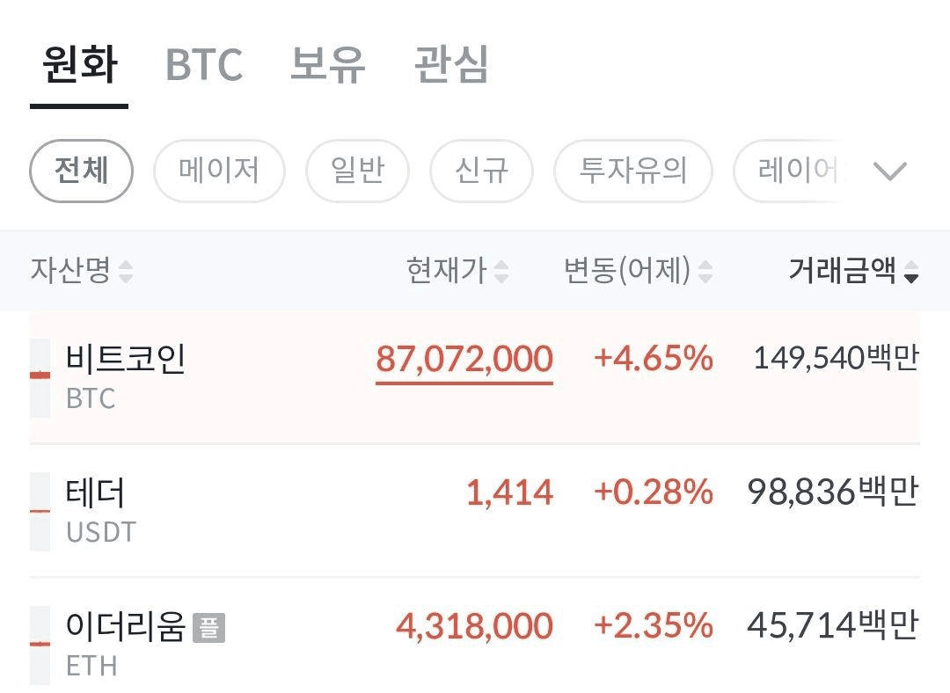
Task: Open the Tether candle mini chart icon
Action: tap(40, 512)
